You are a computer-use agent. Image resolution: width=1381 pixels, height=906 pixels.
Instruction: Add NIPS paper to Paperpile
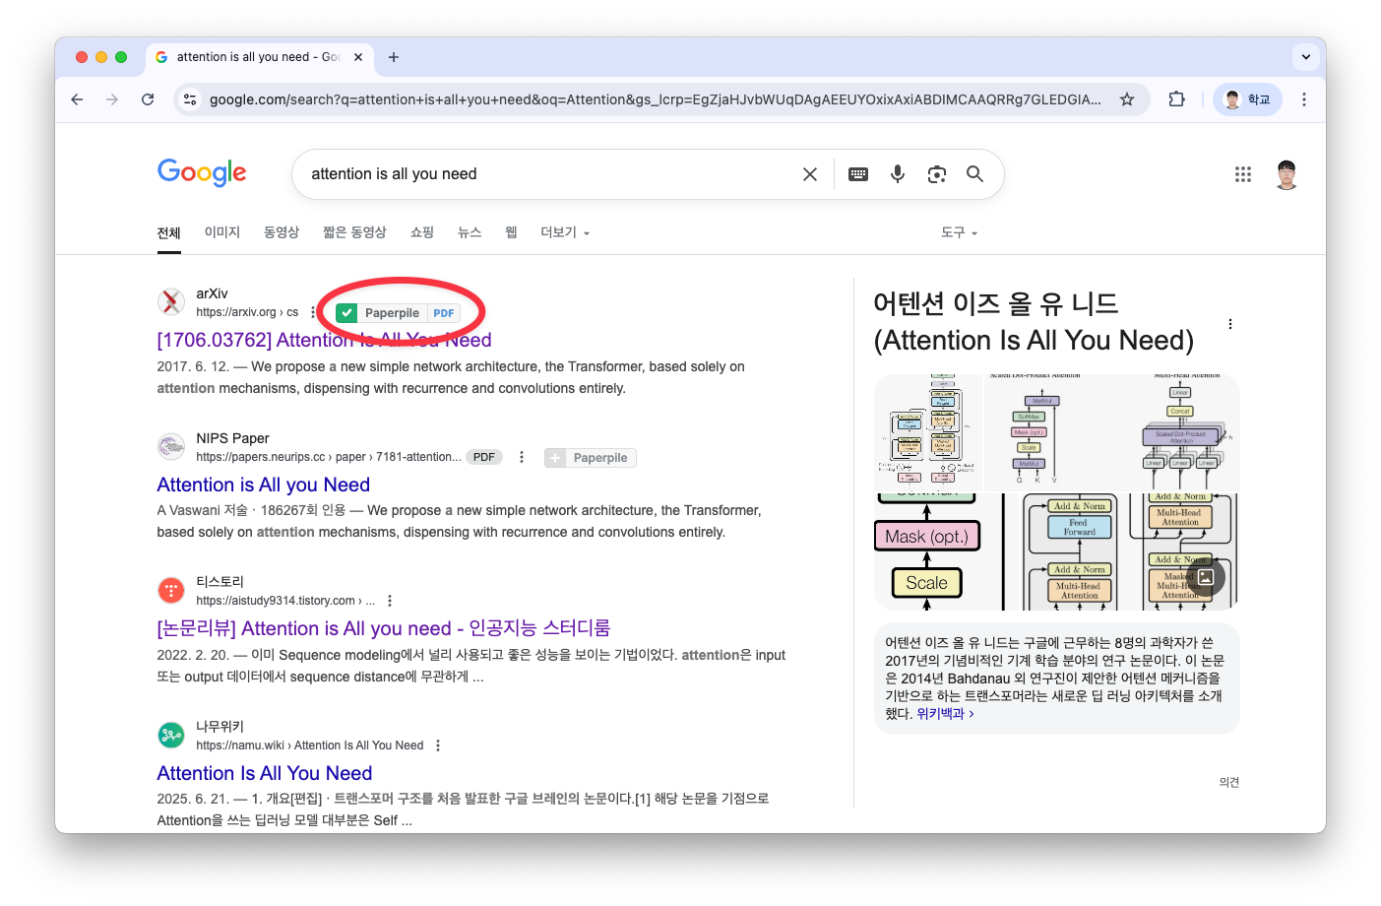(590, 458)
